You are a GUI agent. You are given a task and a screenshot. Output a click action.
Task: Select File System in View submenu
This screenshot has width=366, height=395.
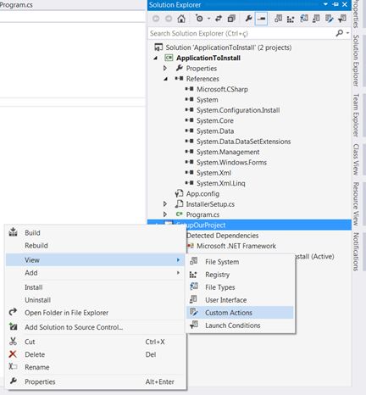(240, 262)
